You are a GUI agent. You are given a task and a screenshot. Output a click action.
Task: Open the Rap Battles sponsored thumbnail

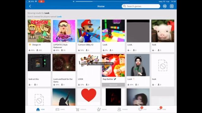[113, 65]
